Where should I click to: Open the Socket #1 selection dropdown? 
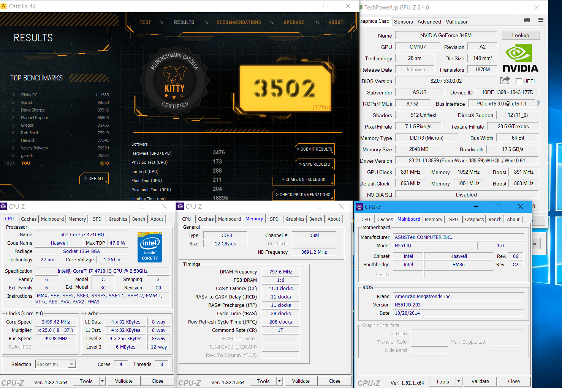[x=55, y=364]
